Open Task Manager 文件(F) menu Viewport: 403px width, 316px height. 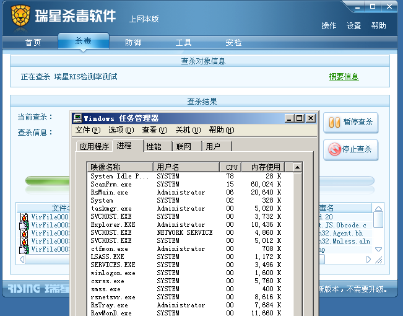click(x=88, y=130)
